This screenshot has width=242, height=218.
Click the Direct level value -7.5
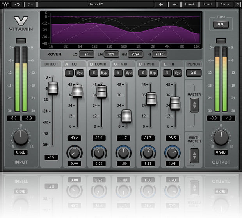(51, 157)
